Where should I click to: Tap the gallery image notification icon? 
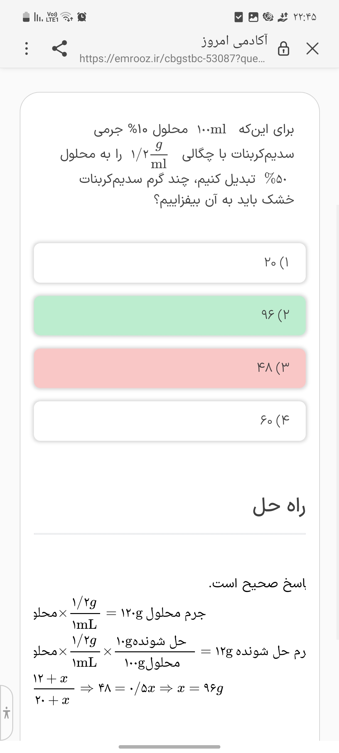pyautogui.click(x=253, y=17)
